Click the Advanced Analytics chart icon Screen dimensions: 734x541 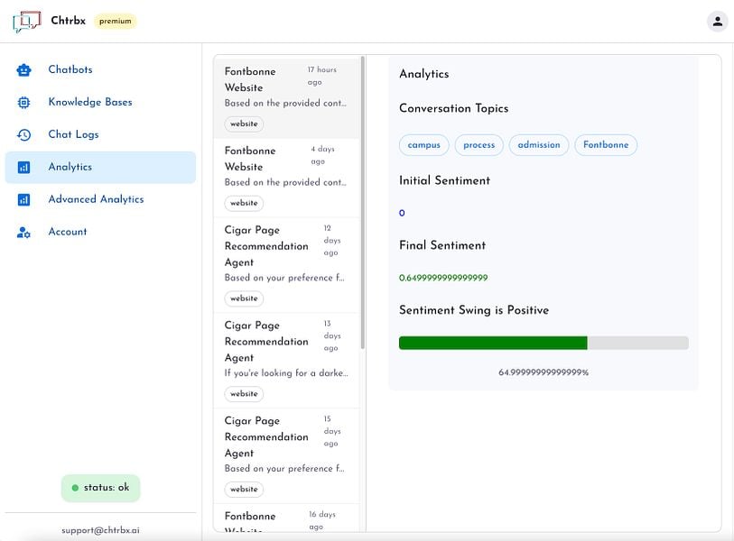(x=23, y=199)
